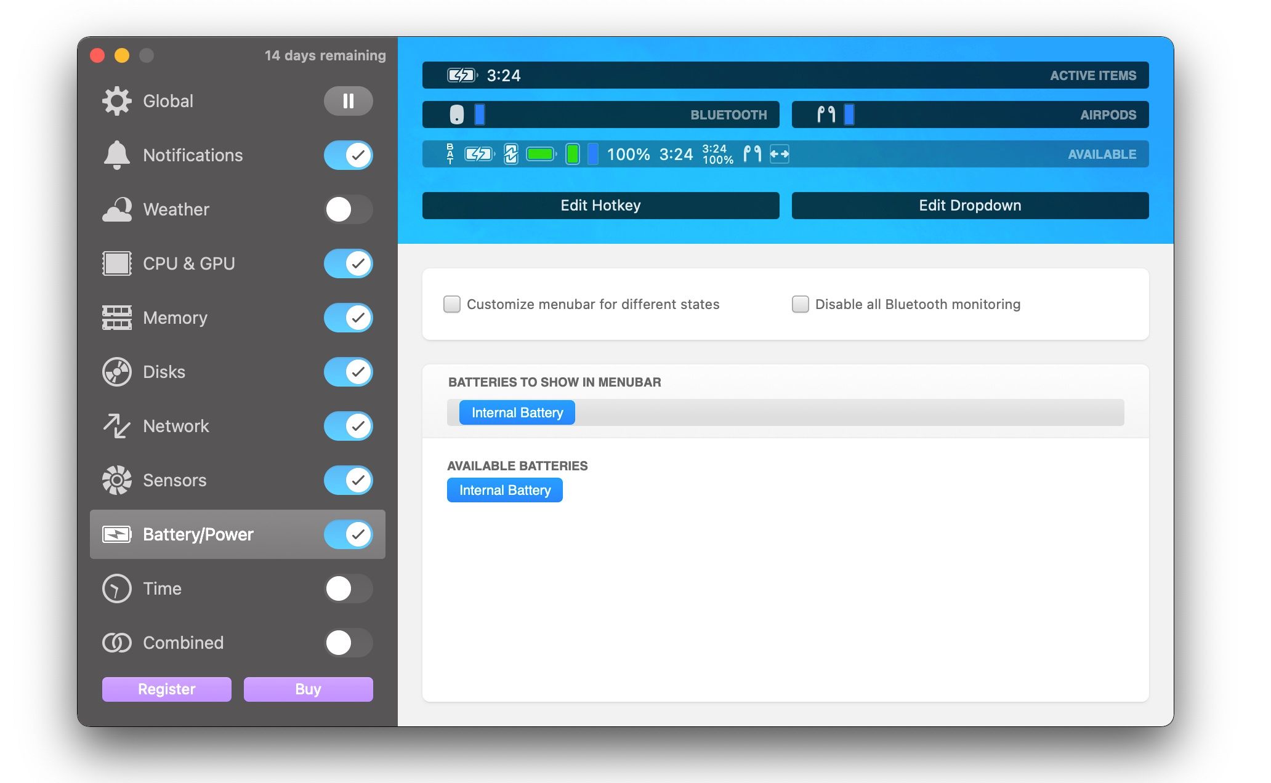Click the Edit Hotkey button
Screen dimensions: 1271x783
click(x=600, y=205)
